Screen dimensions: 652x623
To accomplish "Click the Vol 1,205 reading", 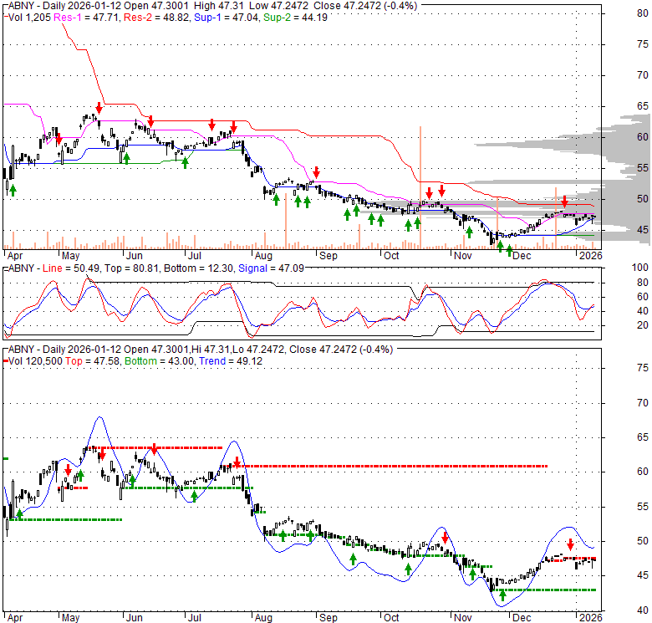I will (29, 18).
